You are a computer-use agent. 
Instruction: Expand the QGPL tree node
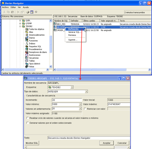[x=20, y=21]
